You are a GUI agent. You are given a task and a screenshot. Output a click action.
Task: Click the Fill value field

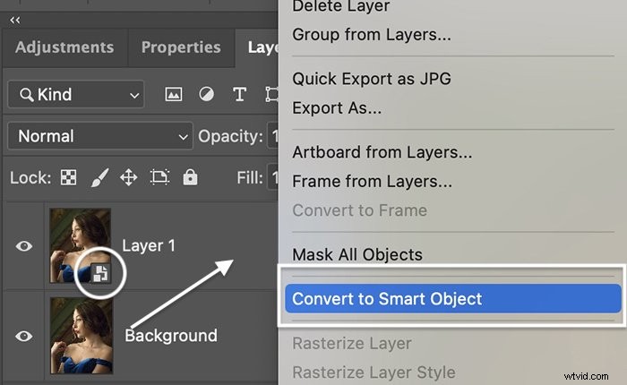[273, 177]
